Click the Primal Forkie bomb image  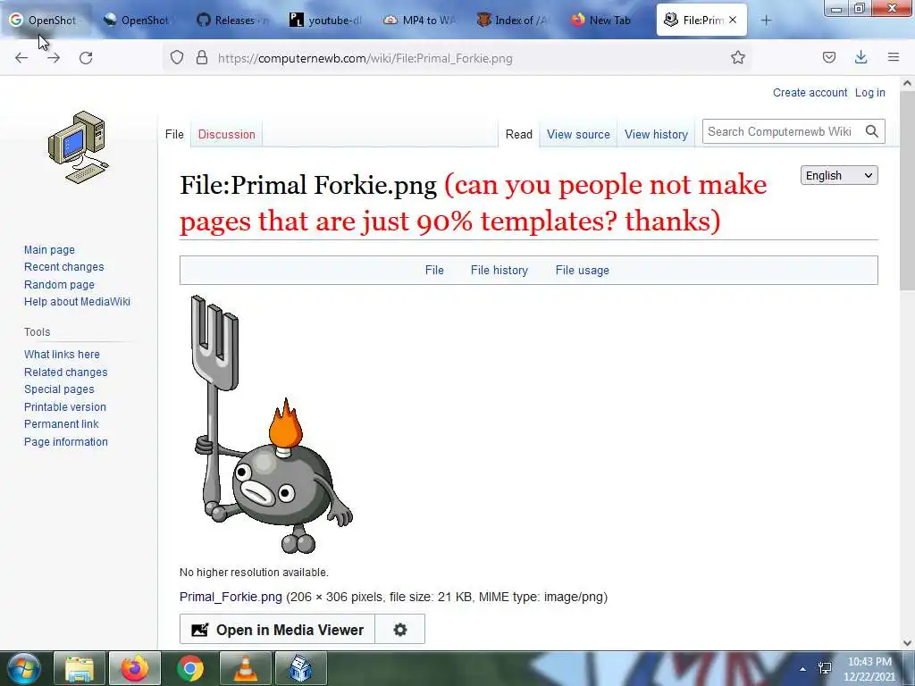(x=272, y=424)
